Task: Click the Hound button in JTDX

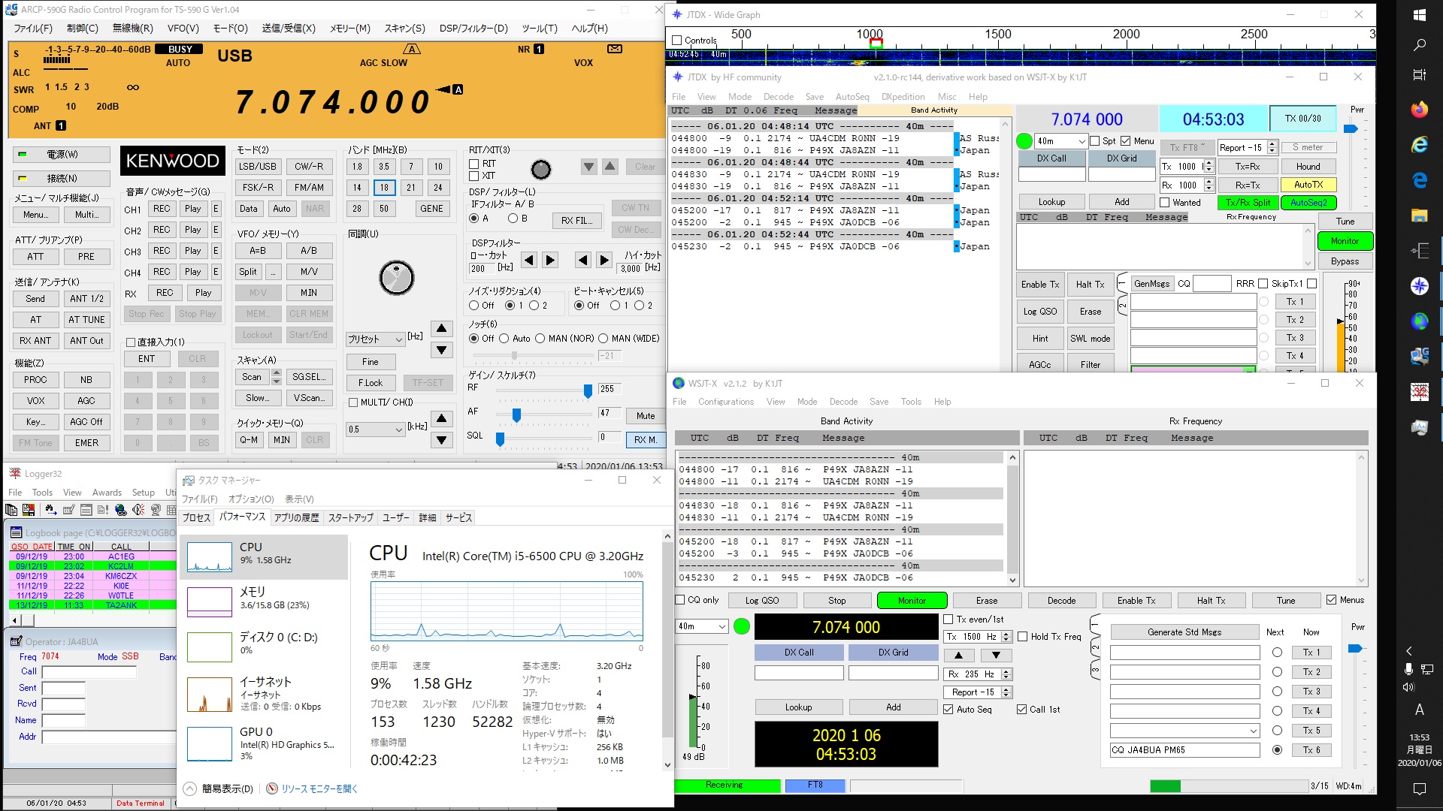Action: [x=1308, y=167]
